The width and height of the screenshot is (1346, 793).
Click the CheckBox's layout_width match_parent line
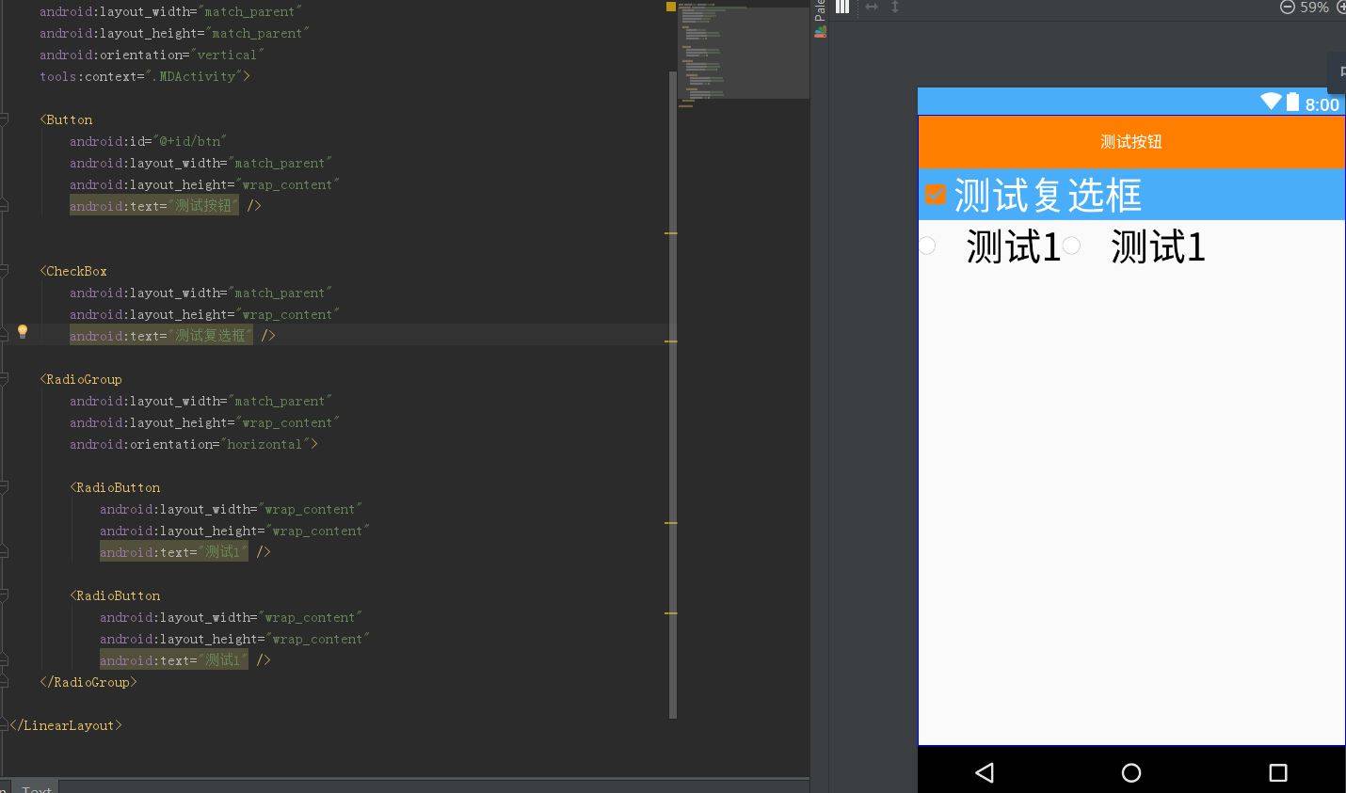click(200, 293)
